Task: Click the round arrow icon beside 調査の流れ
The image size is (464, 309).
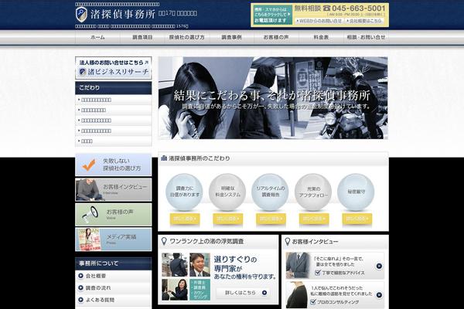Action: click(x=80, y=287)
